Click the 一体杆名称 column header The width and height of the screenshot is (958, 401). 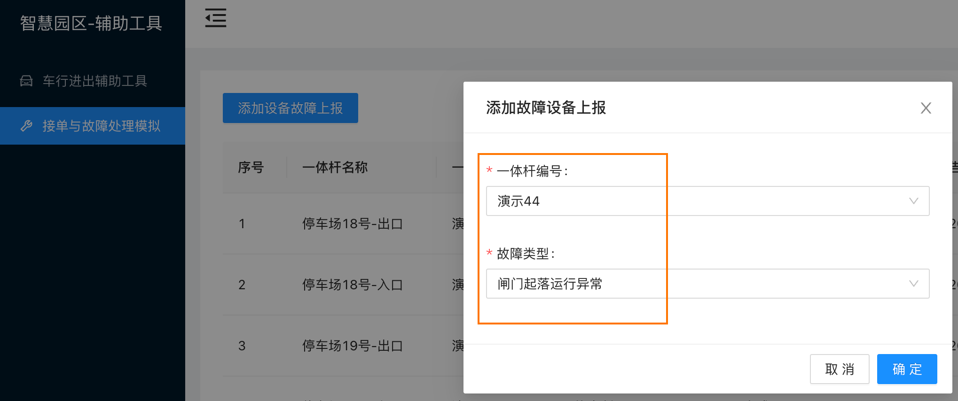(335, 167)
